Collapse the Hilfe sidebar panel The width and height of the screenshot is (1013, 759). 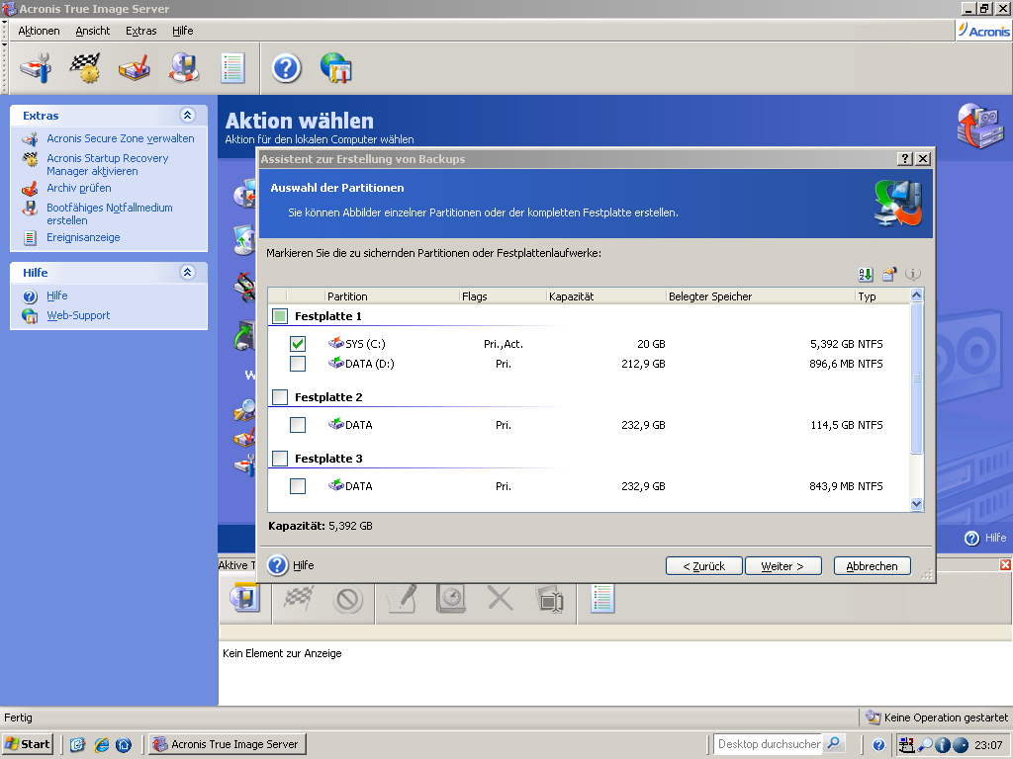[187, 272]
